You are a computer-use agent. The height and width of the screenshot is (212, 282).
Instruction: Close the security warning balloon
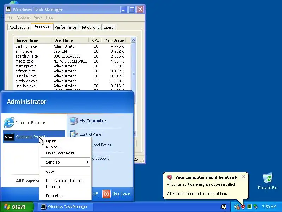(243, 177)
